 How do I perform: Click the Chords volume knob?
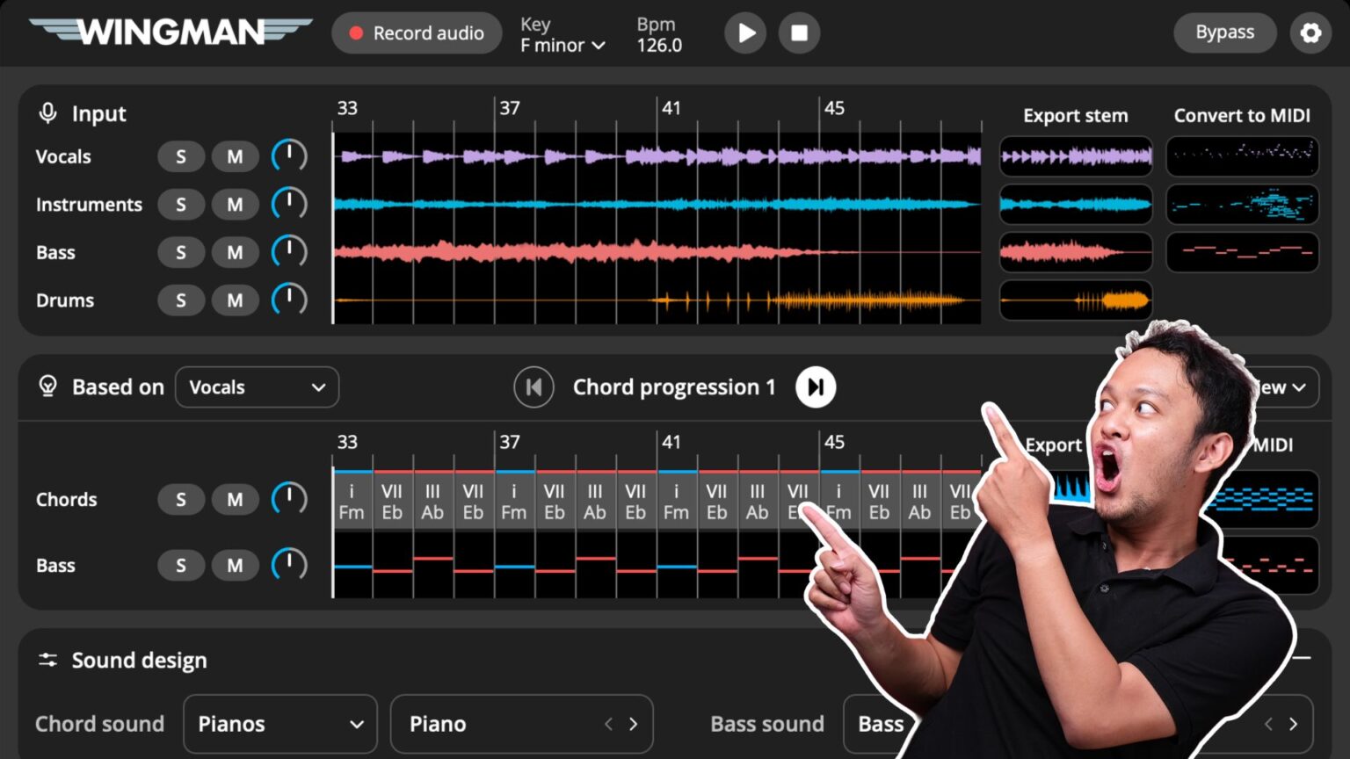tap(289, 499)
